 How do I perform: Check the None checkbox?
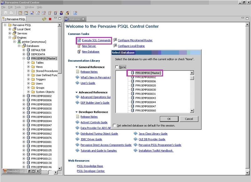(117, 67)
